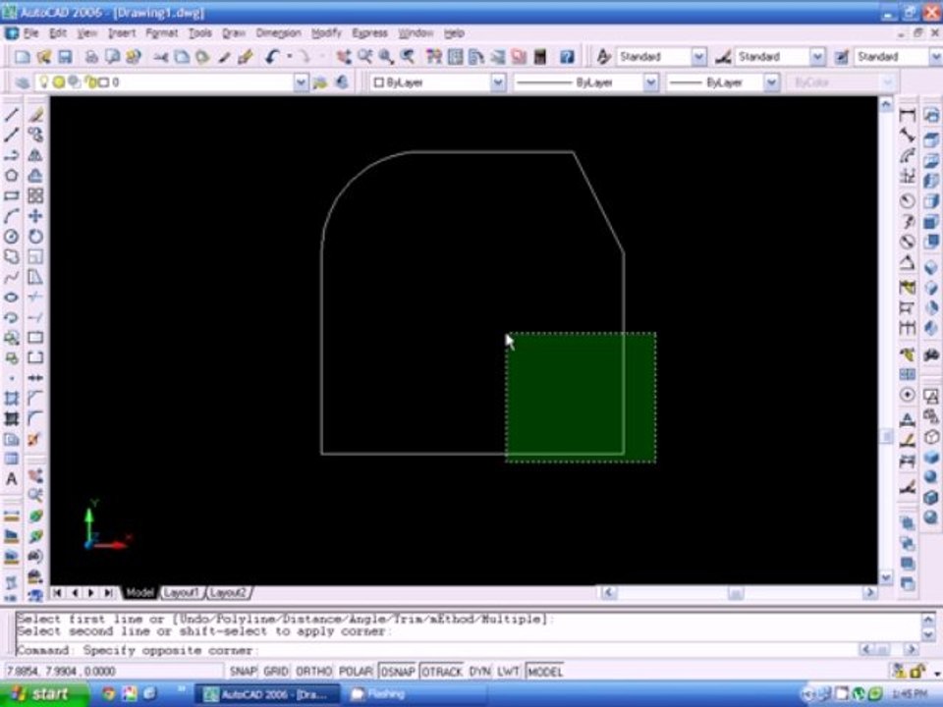Open the dimension style Standard dropdown

(x=817, y=57)
